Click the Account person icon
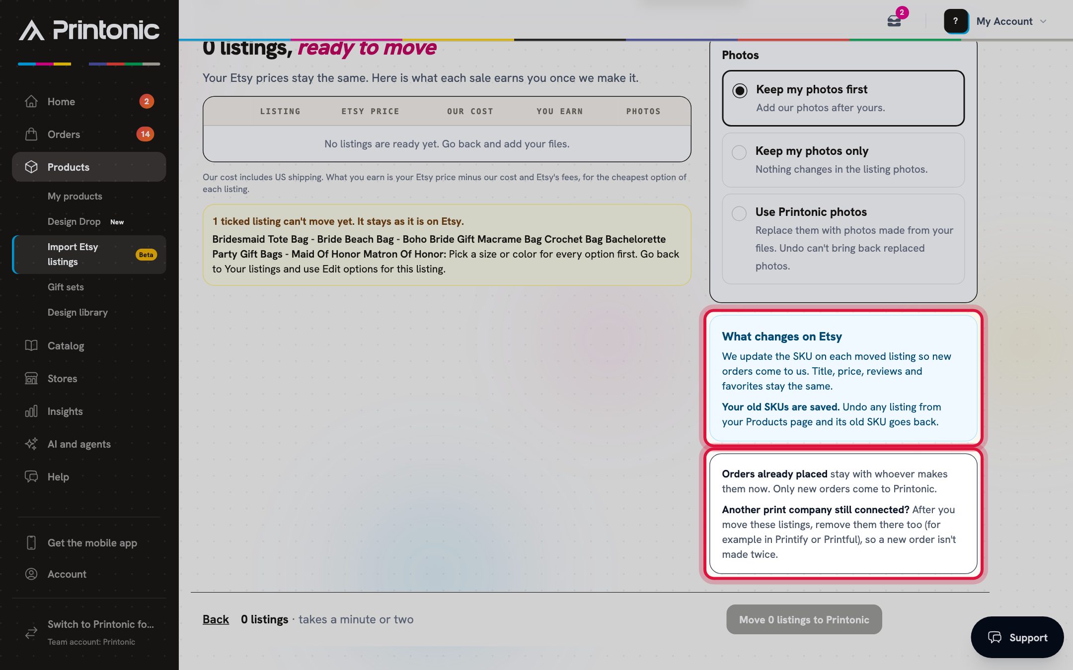1073x670 pixels. tap(31, 574)
